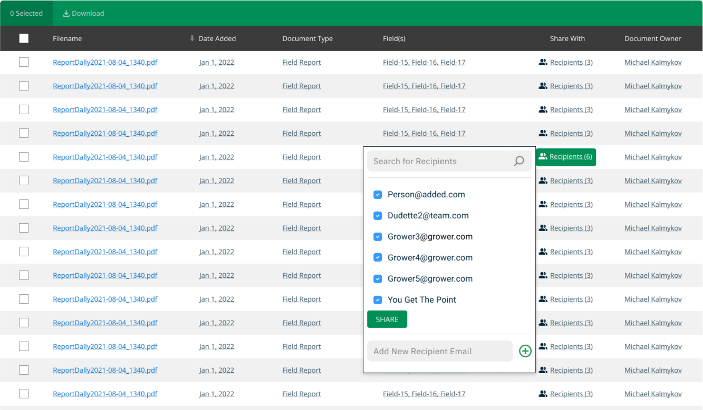Toggle the select-all checkbox in table header
The width and height of the screenshot is (703, 410).
click(x=24, y=38)
